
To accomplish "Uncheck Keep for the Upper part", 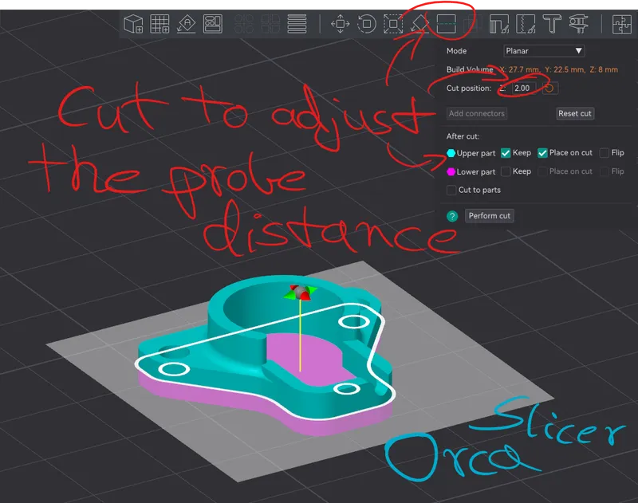I will pyautogui.click(x=506, y=153).
